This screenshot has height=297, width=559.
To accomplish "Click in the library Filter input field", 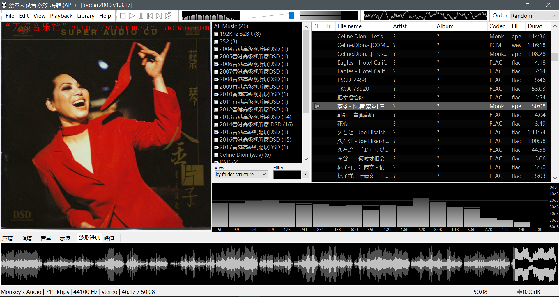I will [x=287, y=175].
